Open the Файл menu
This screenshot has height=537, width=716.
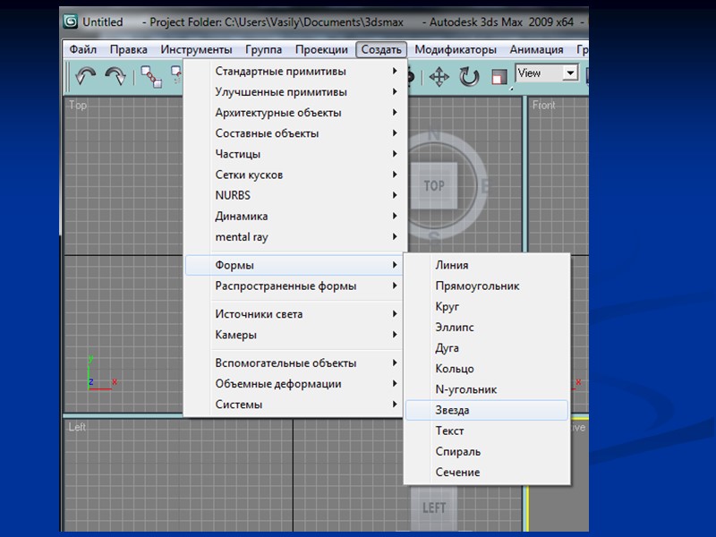pos(82,50)
